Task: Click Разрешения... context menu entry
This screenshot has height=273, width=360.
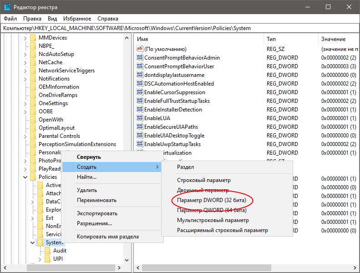Action: [94, 223]
